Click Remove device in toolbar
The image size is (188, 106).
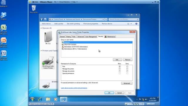(x=107, y=24)
